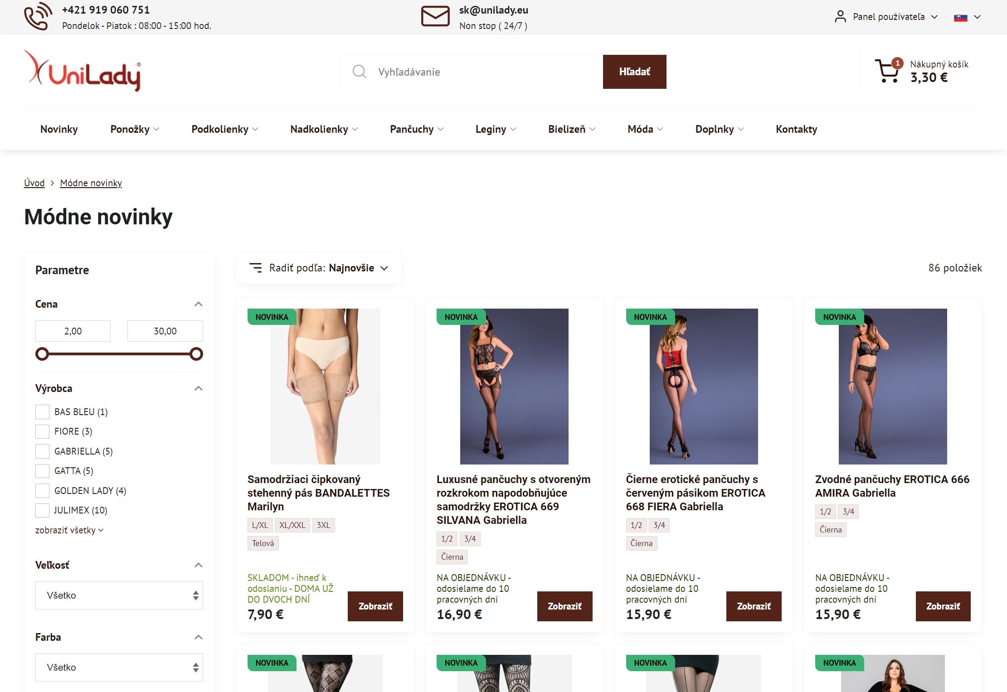Image resolution: width=1007 pixels, height=692 pixels.
Task: Tick the GOLDEN LADY manufacturer checkbox
Action: click(42, 491)
